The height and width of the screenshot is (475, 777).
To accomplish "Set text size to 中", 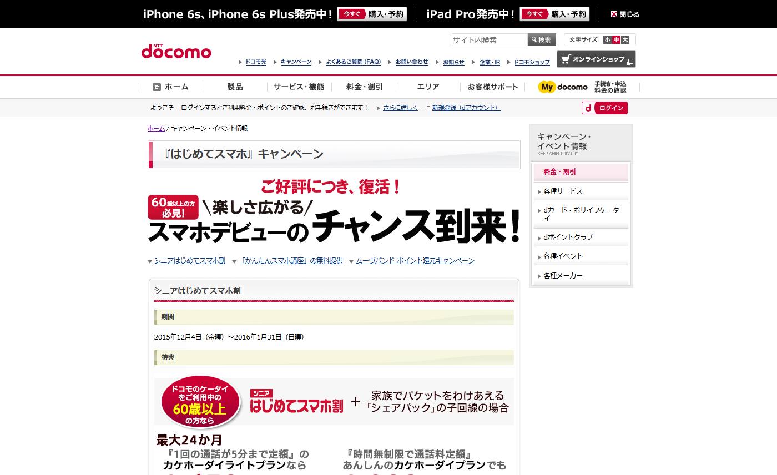I will coord(616,39).
